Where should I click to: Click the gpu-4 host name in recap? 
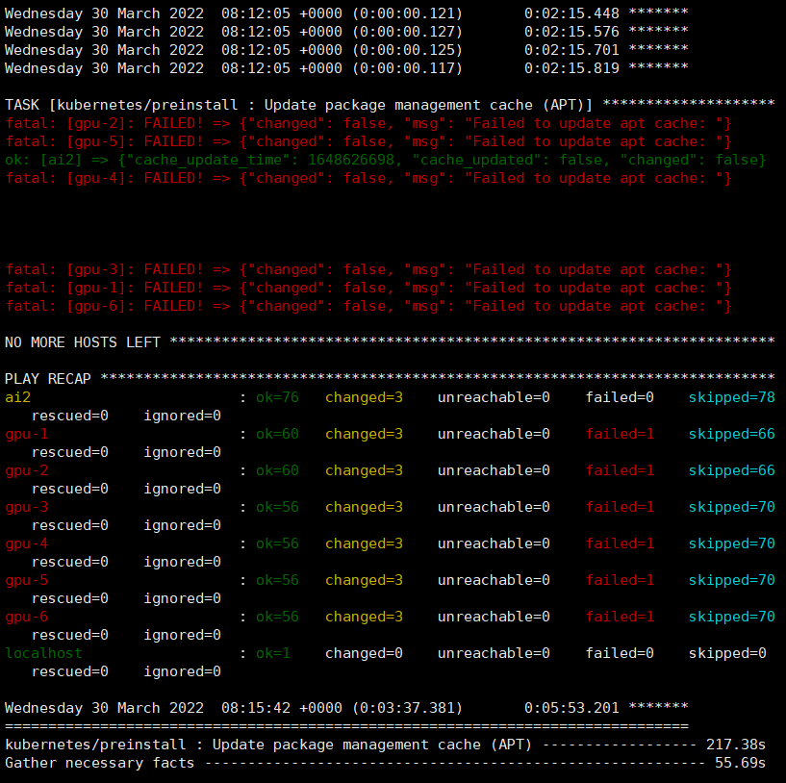(x=27, y=543)
